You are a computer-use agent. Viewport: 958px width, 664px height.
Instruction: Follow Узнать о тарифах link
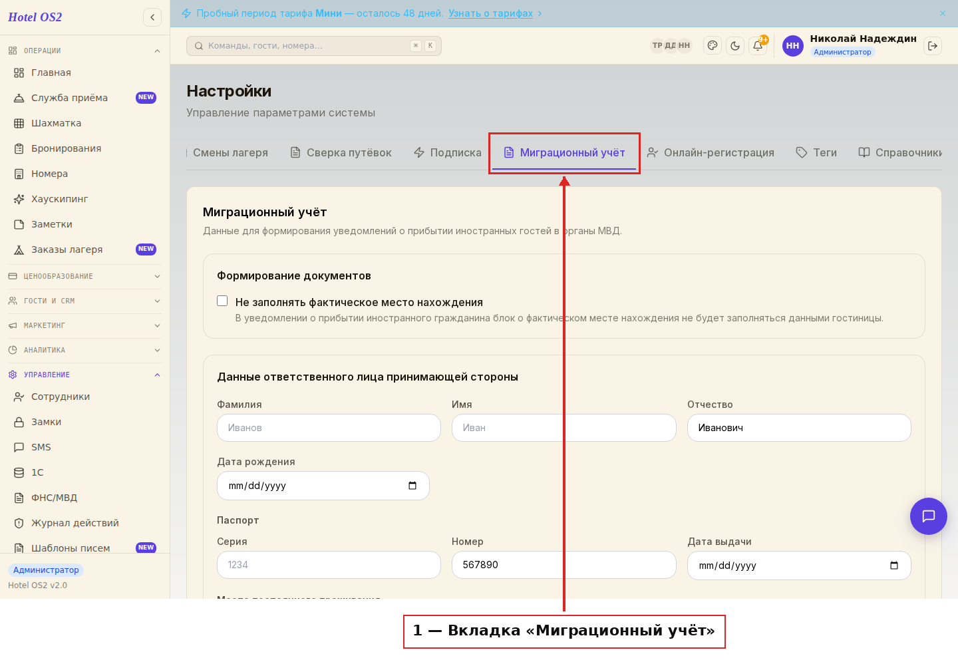coord(491,13)
